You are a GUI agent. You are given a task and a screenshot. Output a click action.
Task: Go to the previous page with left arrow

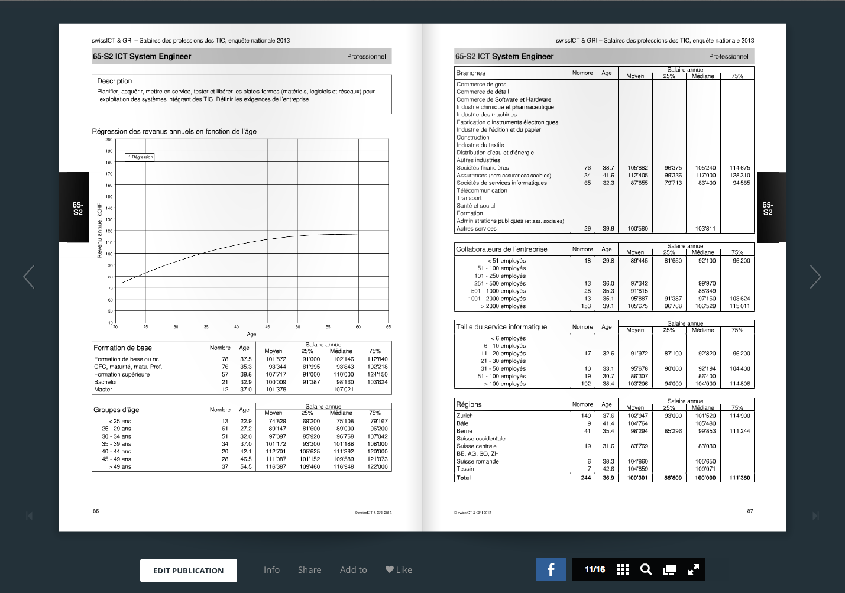coord(28,277)
